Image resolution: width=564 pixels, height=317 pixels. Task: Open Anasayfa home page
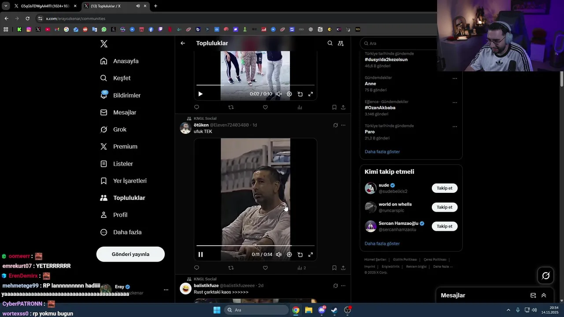click(x=119, y=61)
